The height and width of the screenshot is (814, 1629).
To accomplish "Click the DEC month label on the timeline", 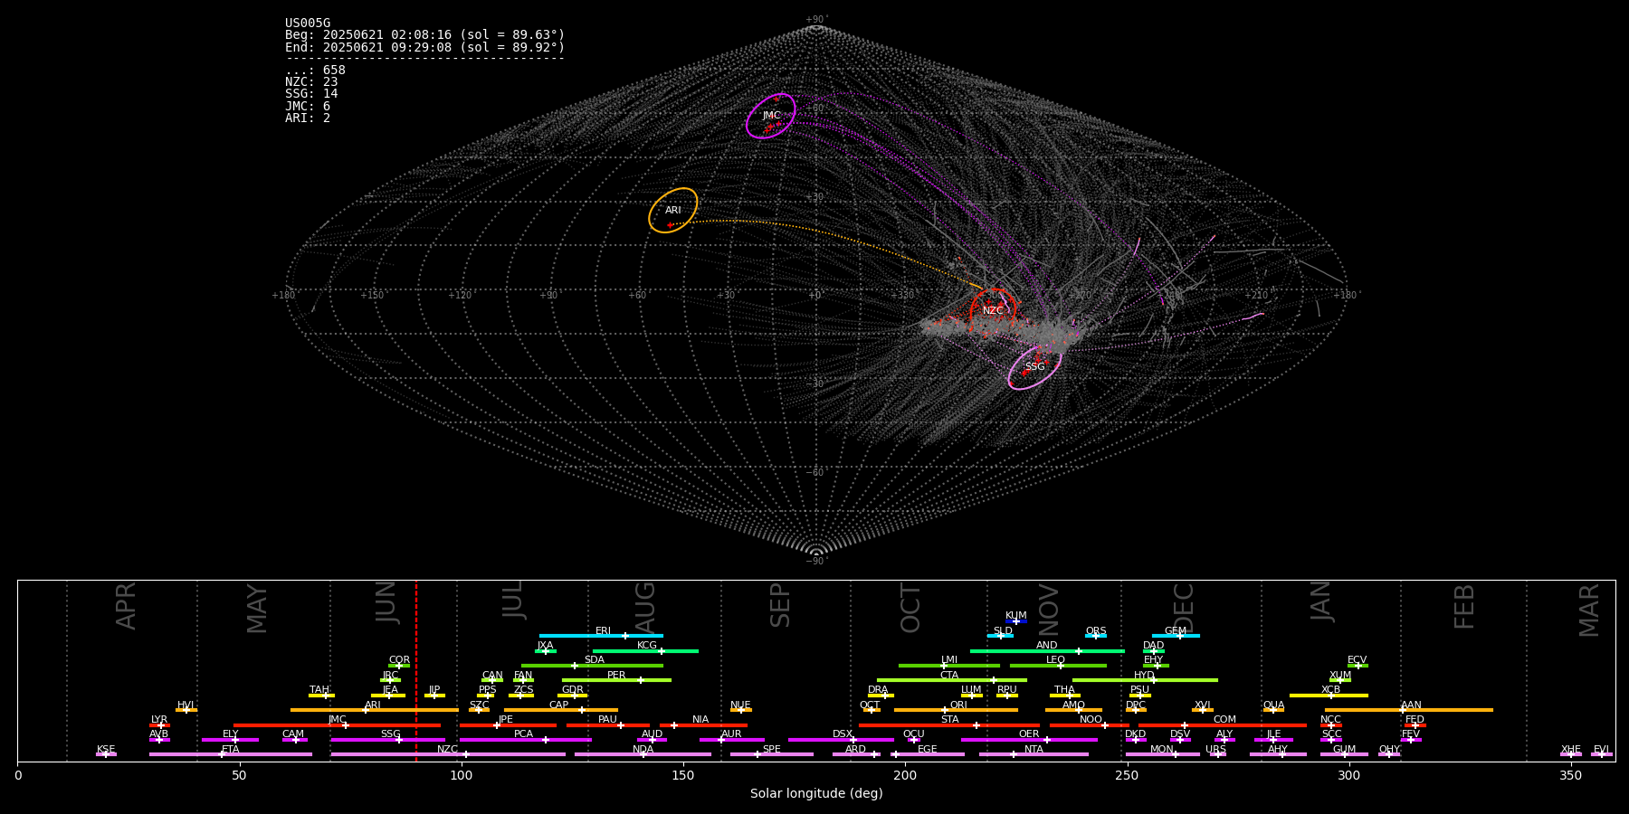I will (x=1184, y=607).
